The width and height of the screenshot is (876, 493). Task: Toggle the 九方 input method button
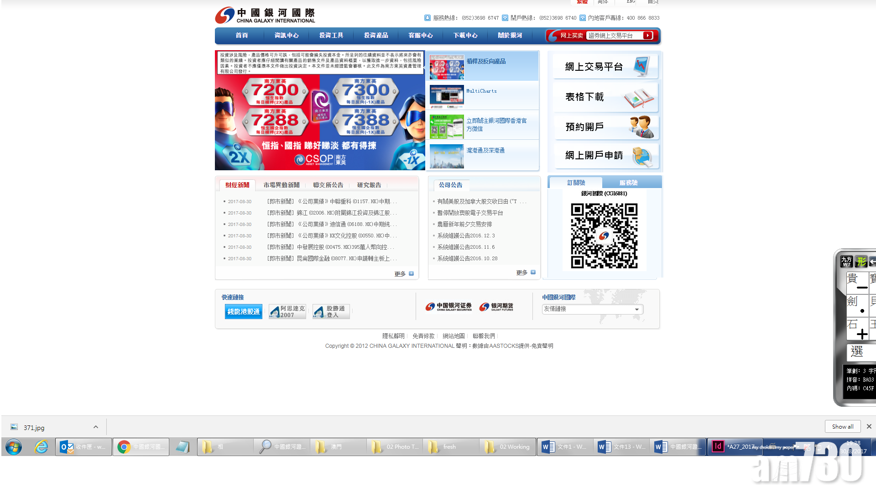click(846, 262)
